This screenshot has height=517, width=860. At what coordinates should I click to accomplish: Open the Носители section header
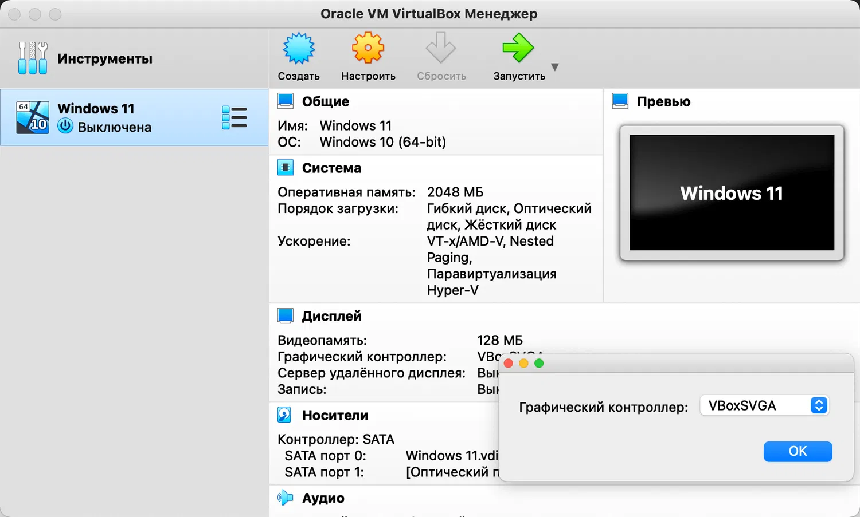pyautogui.click(x=335, y=415)
